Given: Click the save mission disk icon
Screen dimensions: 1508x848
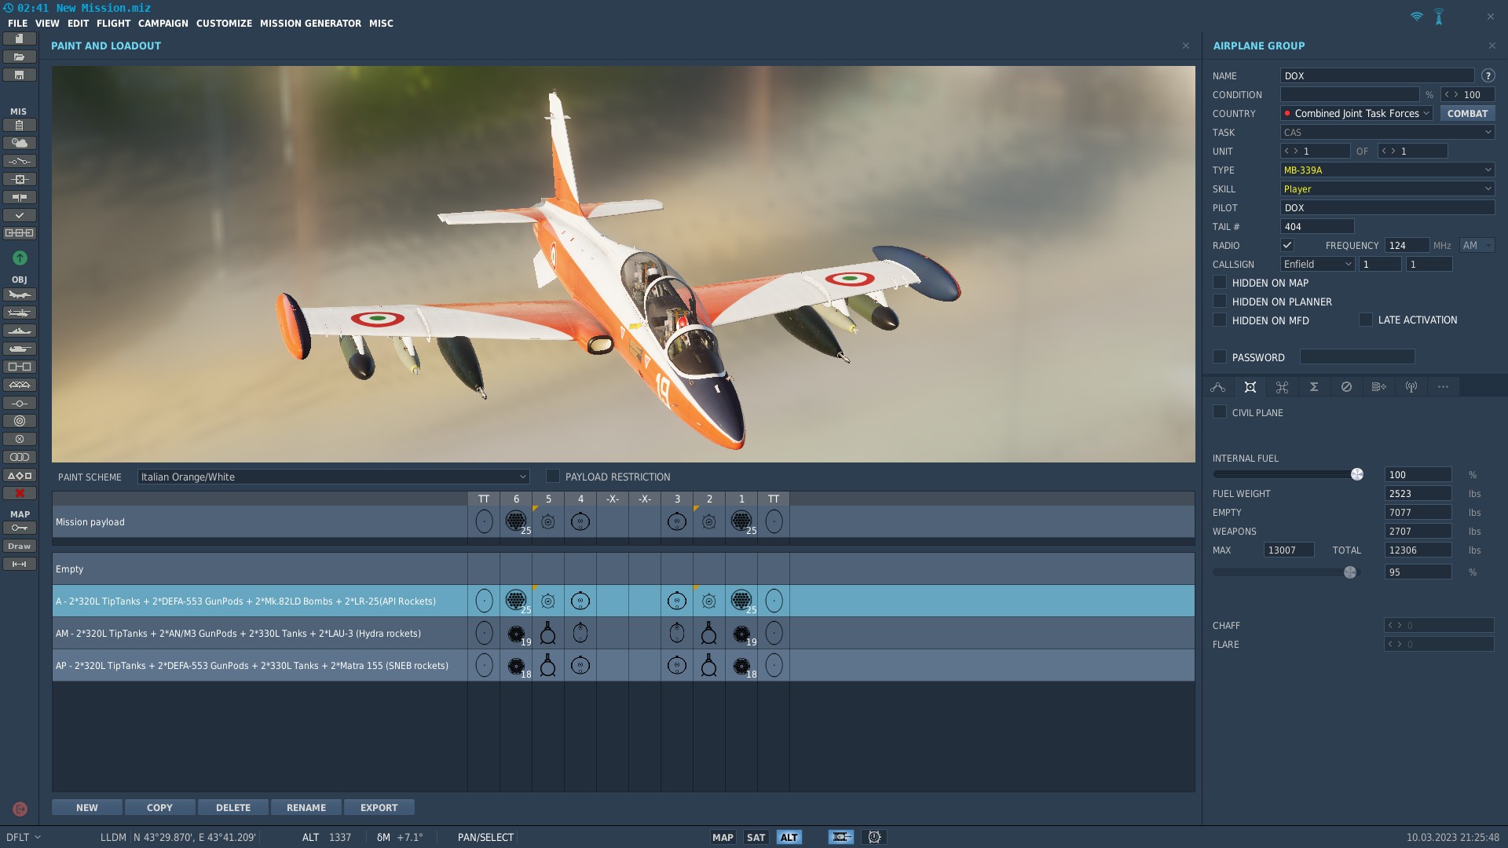Looking at the screenshot, I should (x=20, y=75).
